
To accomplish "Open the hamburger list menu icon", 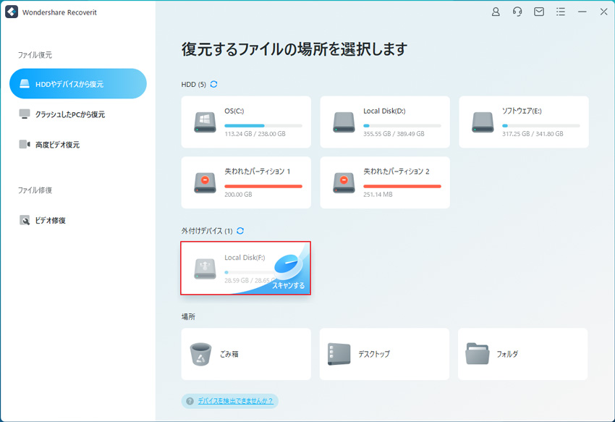I will (x=561, y=12).
